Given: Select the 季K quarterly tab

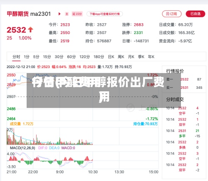Looking at the screenshot, I should pyautogui.click(x=141, y=57).
